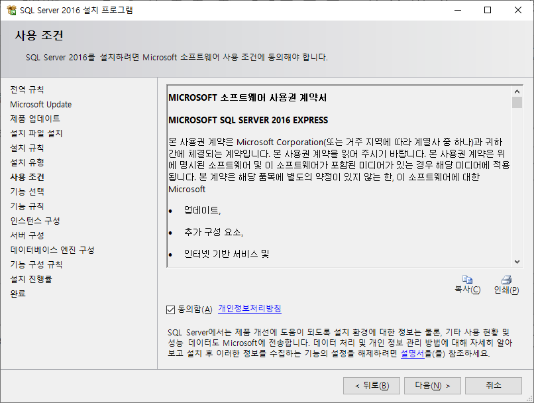The height and width of the screenshot is (403, 534).
Task: Click the MICROSOFT SQL SERVER 2016 EXPRESS heading
Action: click(248, 120)
